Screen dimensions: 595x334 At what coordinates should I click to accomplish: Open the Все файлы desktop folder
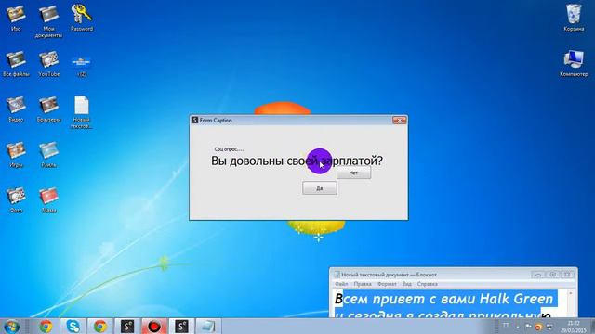click(16, 64)
